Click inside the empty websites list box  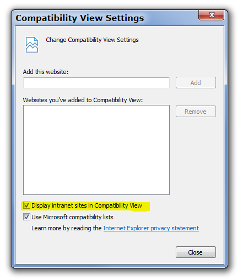click(x=96, y=150)
